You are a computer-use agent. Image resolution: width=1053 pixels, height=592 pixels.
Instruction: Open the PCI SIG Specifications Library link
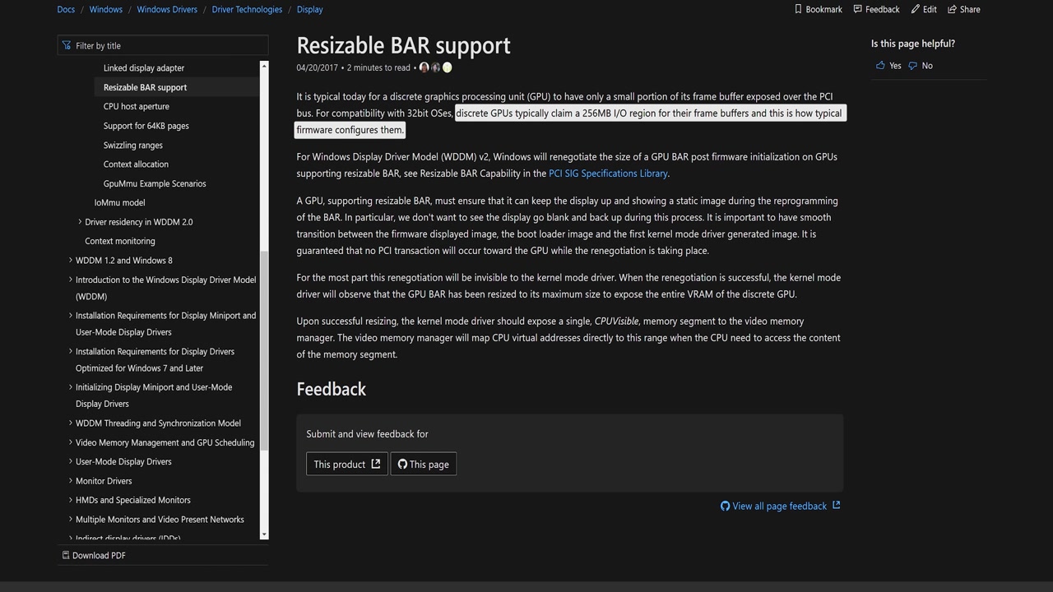[x=608, y=173]
